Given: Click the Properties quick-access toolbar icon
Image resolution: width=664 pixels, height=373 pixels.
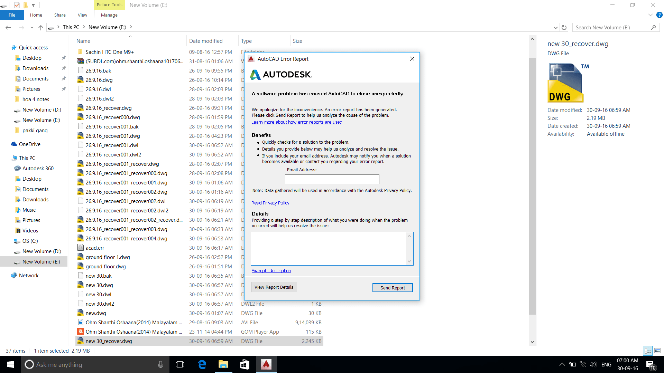Looking at the screenshot, I should coord(17,5).
